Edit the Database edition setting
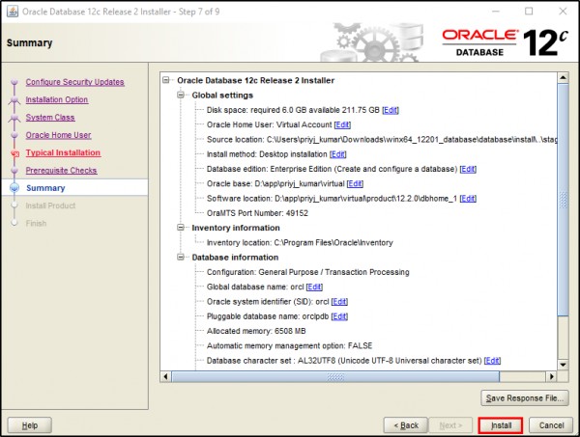Screen dimensions: 580x437 [468, 169]
